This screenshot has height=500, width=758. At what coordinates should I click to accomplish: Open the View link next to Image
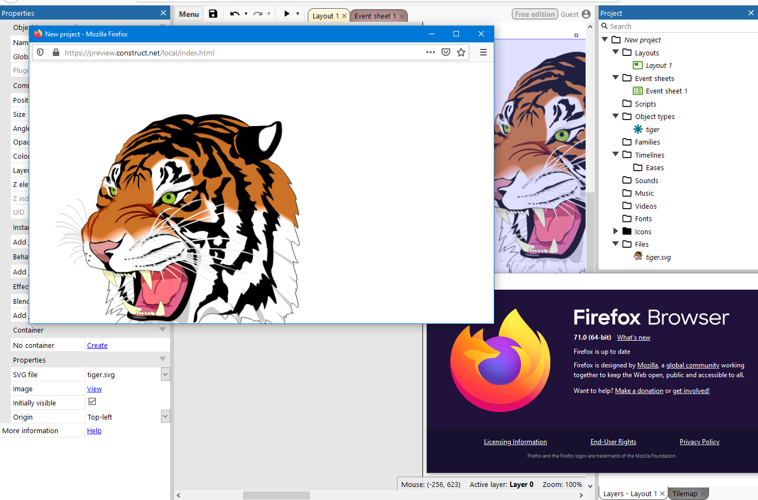click(94, 389)
